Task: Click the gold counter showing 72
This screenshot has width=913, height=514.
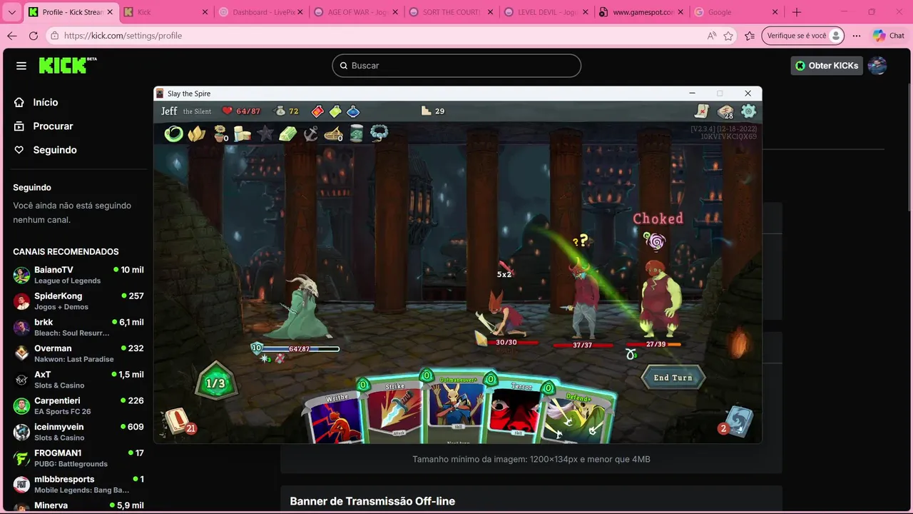Action: coord(287,111)
